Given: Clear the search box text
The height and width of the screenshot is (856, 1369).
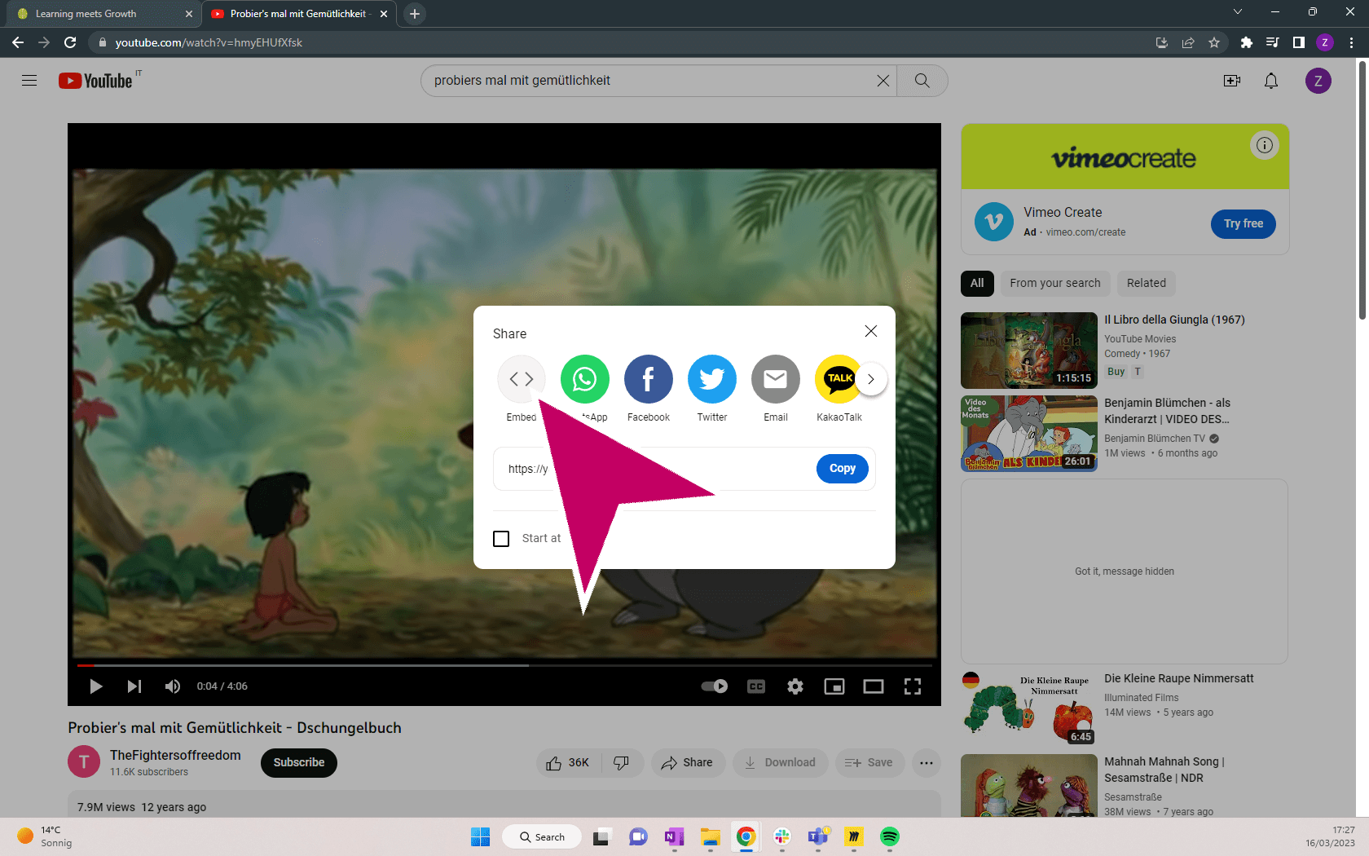Looking at the screenshot, I should point(883,81).
